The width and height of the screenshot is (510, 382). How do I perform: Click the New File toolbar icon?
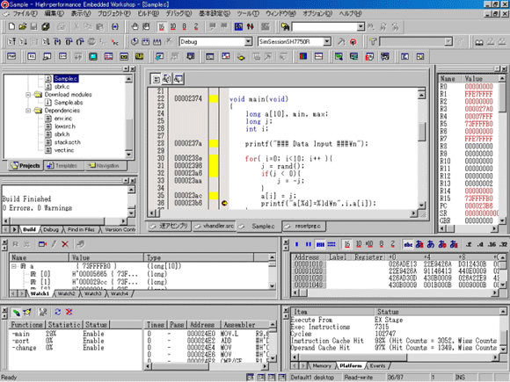point(11,26)
